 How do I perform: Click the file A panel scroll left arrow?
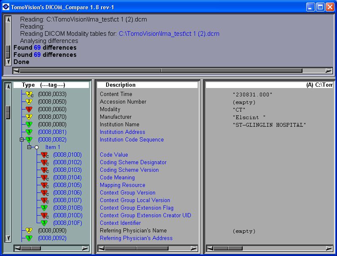click(x=210, y=248)
